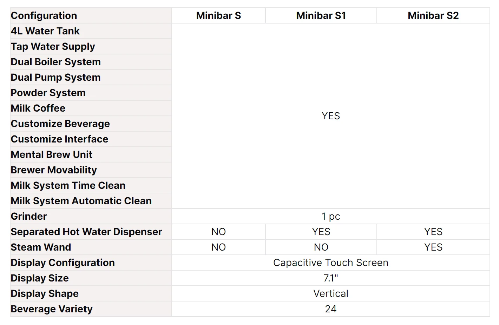Select the Powder System row label

(x=48, y=93)
